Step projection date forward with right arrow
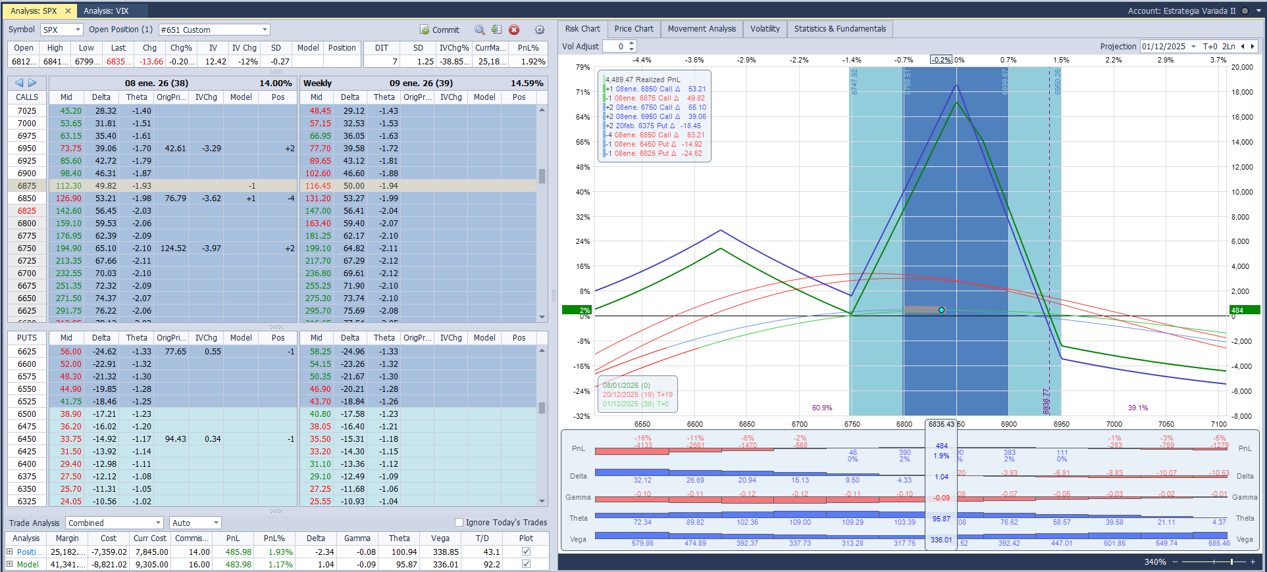This screenshot has width=1267, height=572. coord(1252,46)
